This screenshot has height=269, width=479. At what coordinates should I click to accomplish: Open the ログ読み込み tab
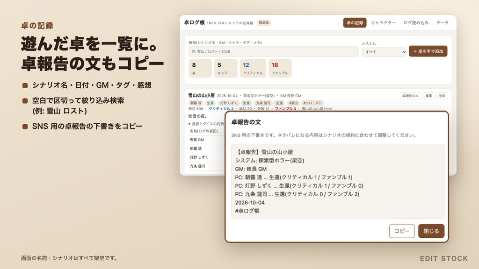pyautogui.click(x=416, y=23)
